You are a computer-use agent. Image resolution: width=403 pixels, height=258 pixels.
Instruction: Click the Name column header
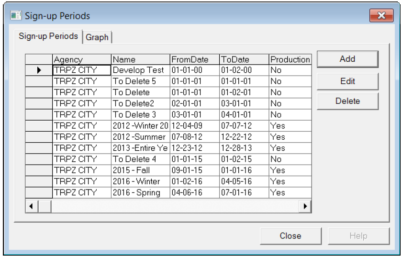click(140, 59)
